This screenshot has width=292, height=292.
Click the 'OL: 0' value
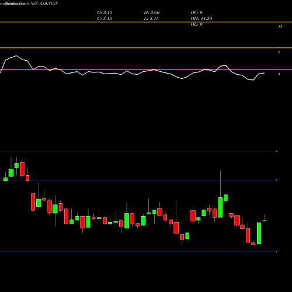coord(197,25)
